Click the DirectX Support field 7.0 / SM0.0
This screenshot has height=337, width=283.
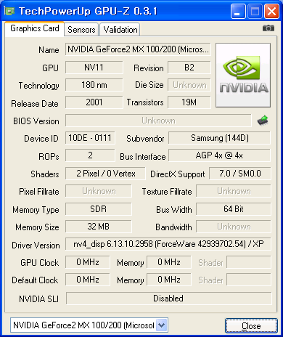[x=240, y=174]
